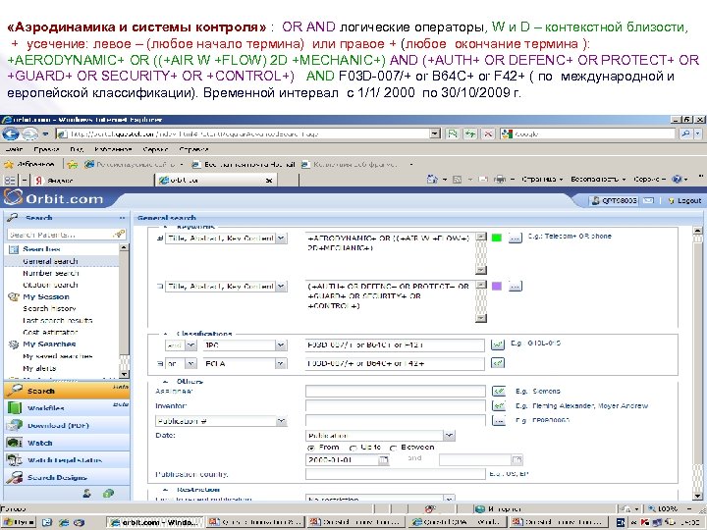The height and width of the screenshot is (530, 707).
Task: Open the address bar history dropdown
Action: point(435,133)
